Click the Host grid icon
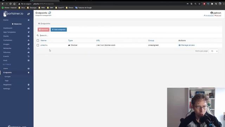 pos(28,60)
